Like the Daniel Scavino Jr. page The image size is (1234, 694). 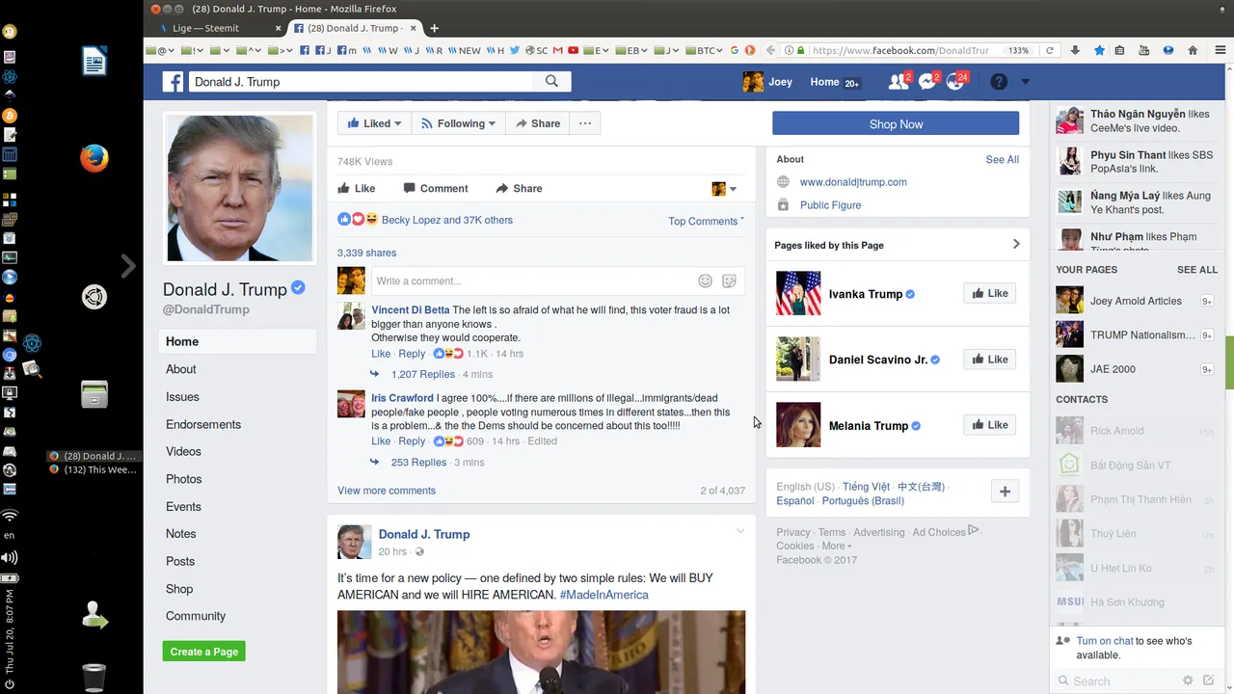click(x=989, y=360)
